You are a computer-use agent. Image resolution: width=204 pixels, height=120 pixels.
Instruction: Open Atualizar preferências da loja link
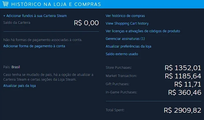tap(128, 46)
